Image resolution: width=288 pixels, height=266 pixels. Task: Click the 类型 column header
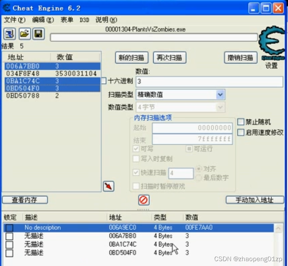coord(160,217)
